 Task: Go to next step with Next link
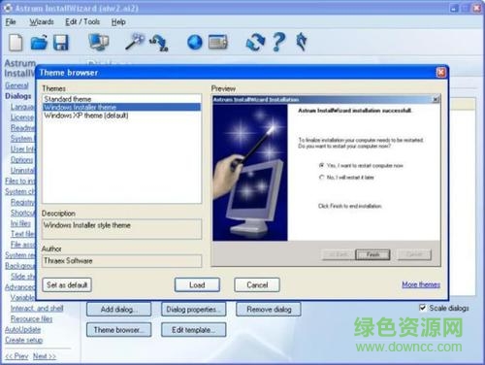pos(45,356)
